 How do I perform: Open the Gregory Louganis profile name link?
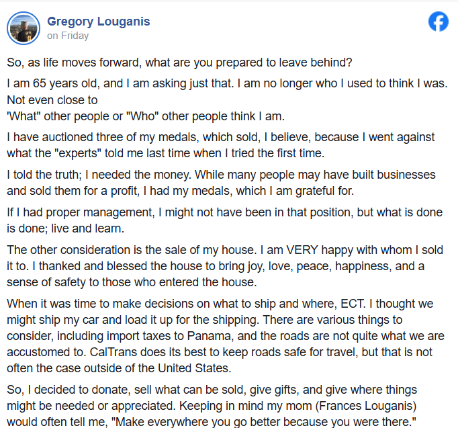(x=98, y=22)
